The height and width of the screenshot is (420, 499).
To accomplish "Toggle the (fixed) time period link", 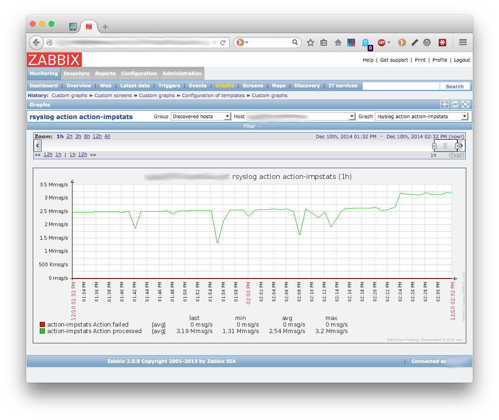I will pyautogui.click(x=456, y=155).
